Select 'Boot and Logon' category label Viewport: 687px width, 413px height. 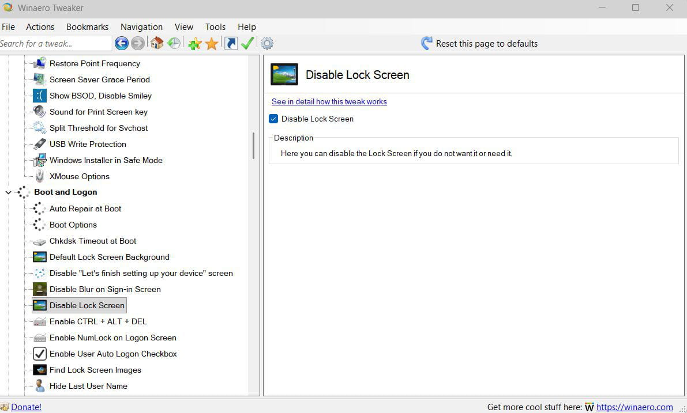click(x=66, y=192)
